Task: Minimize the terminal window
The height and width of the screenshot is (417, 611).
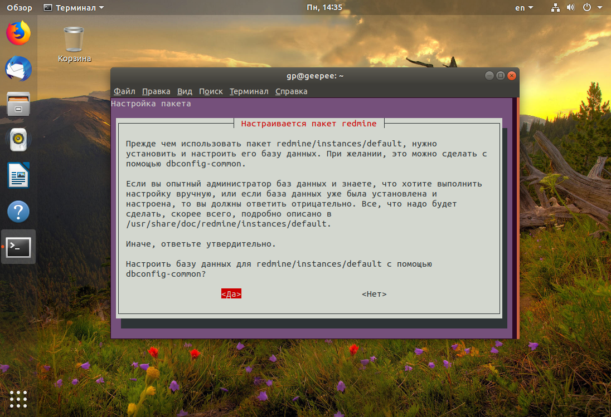Action: pyautogui.click(x=489, y=76)
